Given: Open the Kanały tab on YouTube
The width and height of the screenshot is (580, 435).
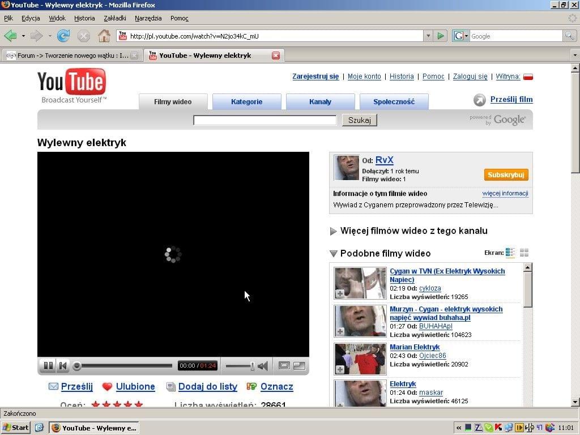Looking at the screenshot, I should 321,102.
